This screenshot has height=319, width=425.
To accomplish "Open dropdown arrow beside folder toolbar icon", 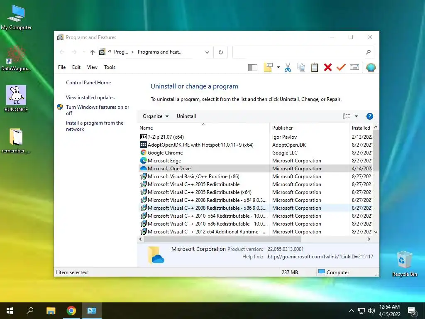I will point(278,67).
